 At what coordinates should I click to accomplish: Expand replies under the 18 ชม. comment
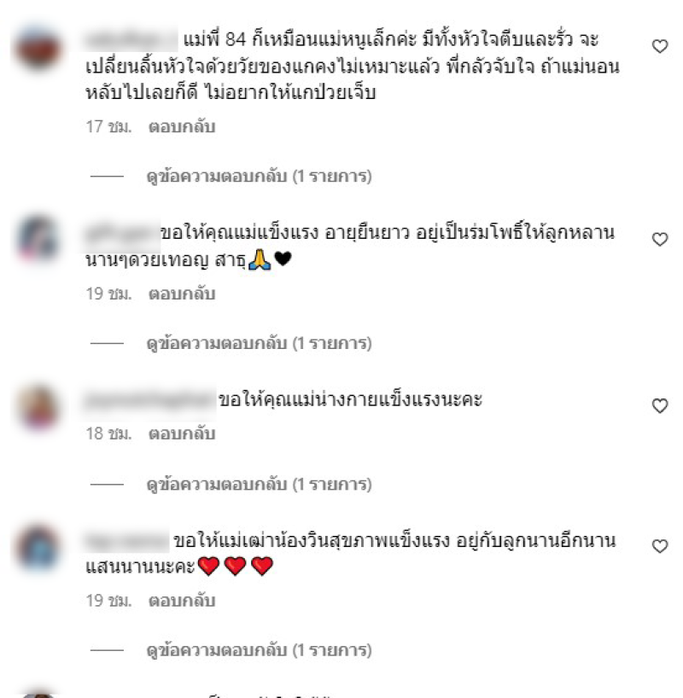coord(259,485)
